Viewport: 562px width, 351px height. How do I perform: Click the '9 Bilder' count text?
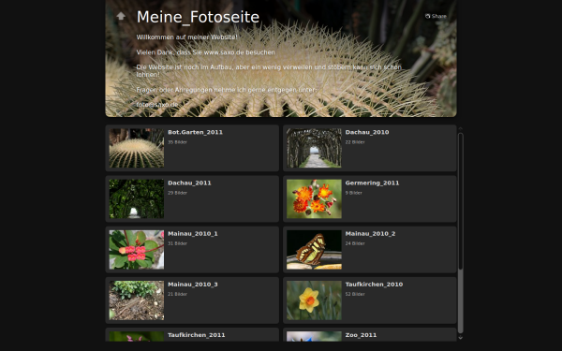pos(353,193)
